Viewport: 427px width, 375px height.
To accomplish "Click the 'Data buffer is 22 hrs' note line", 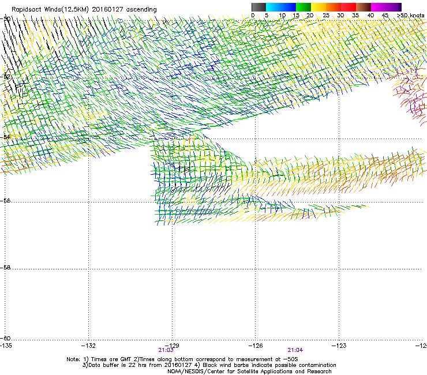I will coord(209,365).
